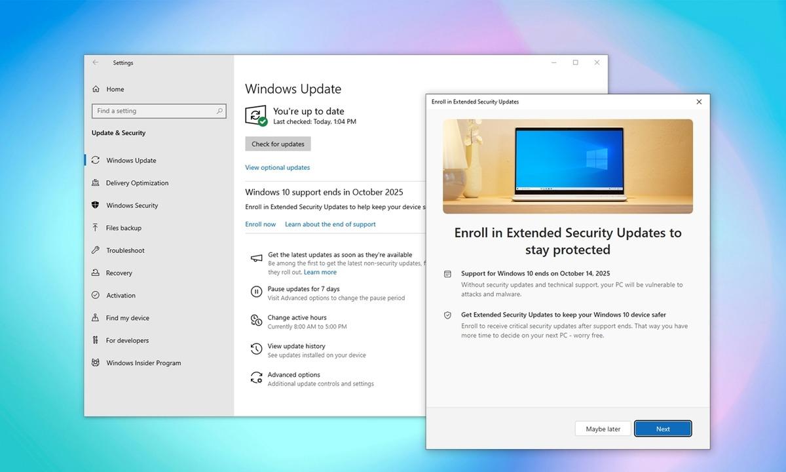Open the Activation settings page
The image size is (786, 472).
click(x=121, y=296)
